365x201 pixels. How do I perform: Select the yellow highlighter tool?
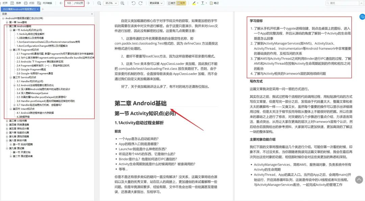pyautogui.click(x=194, y=3)
